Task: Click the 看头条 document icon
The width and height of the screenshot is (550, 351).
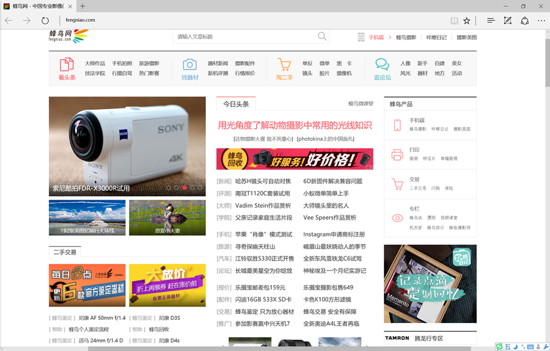Action: coord(67,65)
